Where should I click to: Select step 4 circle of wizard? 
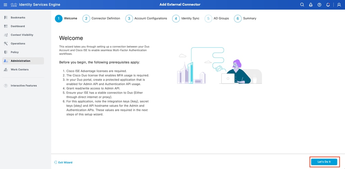(176, 18)
